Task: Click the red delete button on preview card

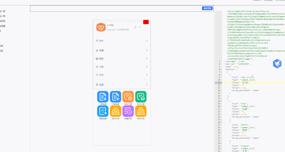Action: coord(146,22)
